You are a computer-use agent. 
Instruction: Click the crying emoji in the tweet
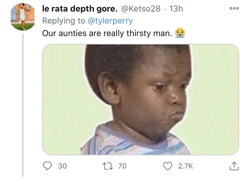click(180, 33)
